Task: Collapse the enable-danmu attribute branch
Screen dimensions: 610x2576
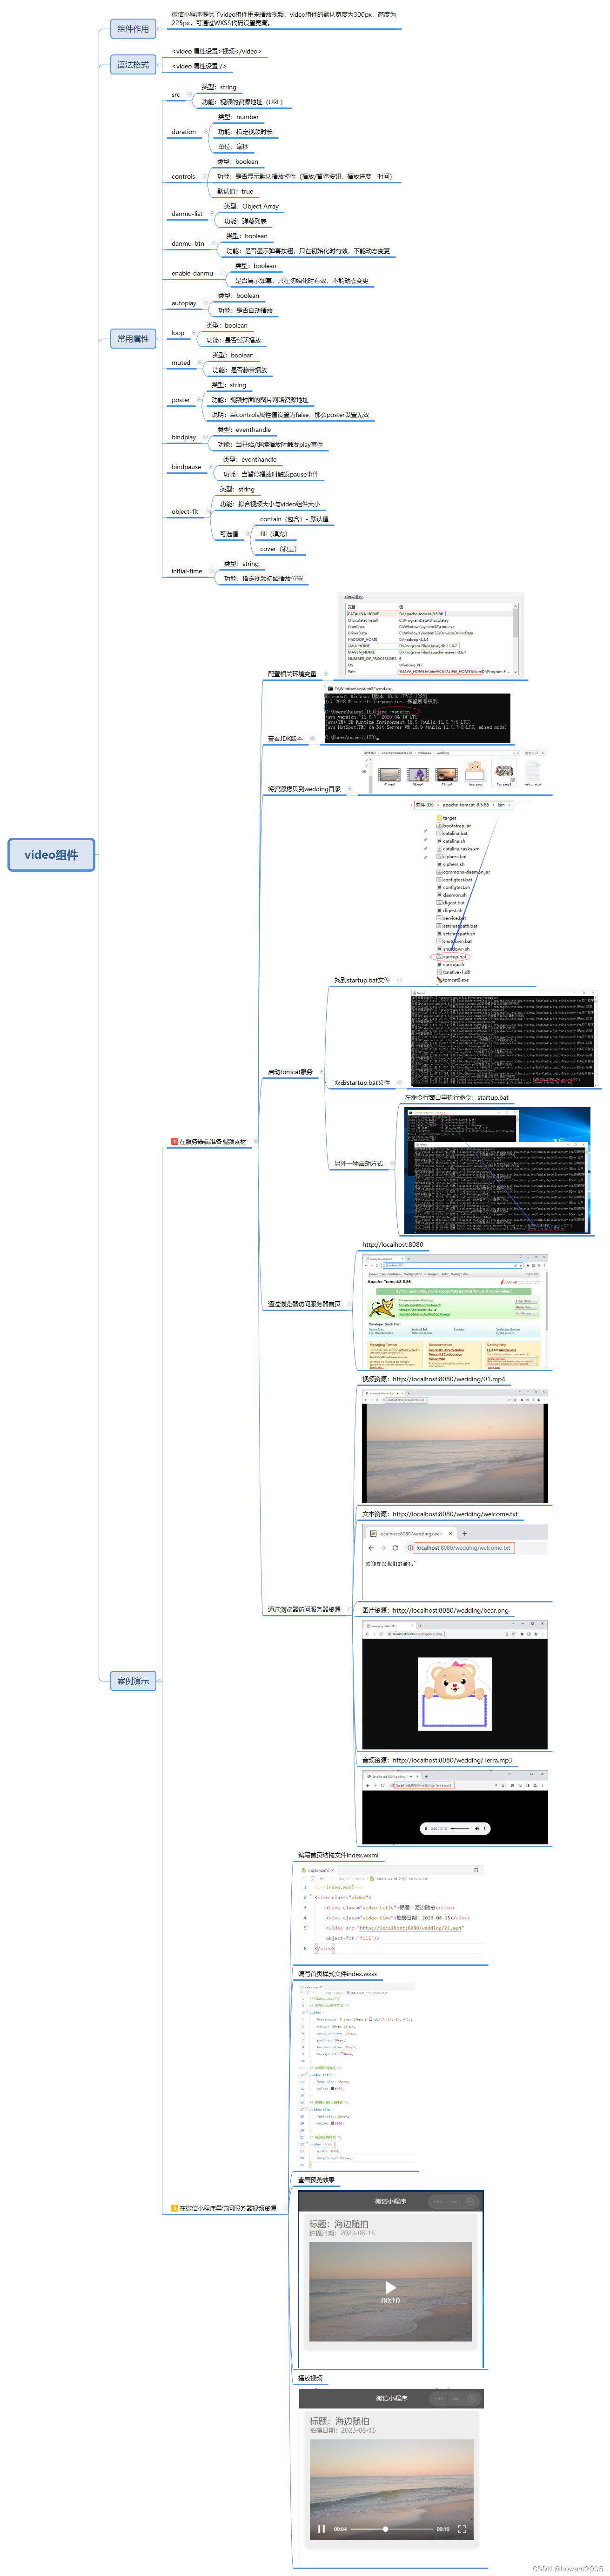Action: point(223,274)
